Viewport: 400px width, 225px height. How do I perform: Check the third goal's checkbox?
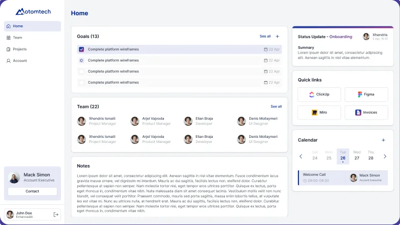[x=81, y=71]
